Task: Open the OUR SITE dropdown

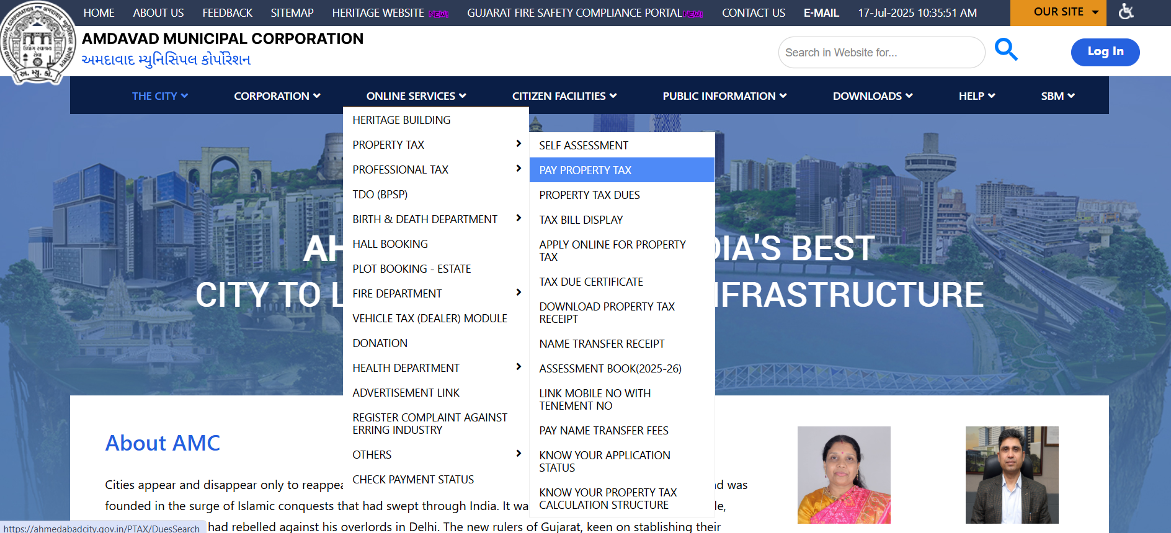Action: pos(1058,12)
